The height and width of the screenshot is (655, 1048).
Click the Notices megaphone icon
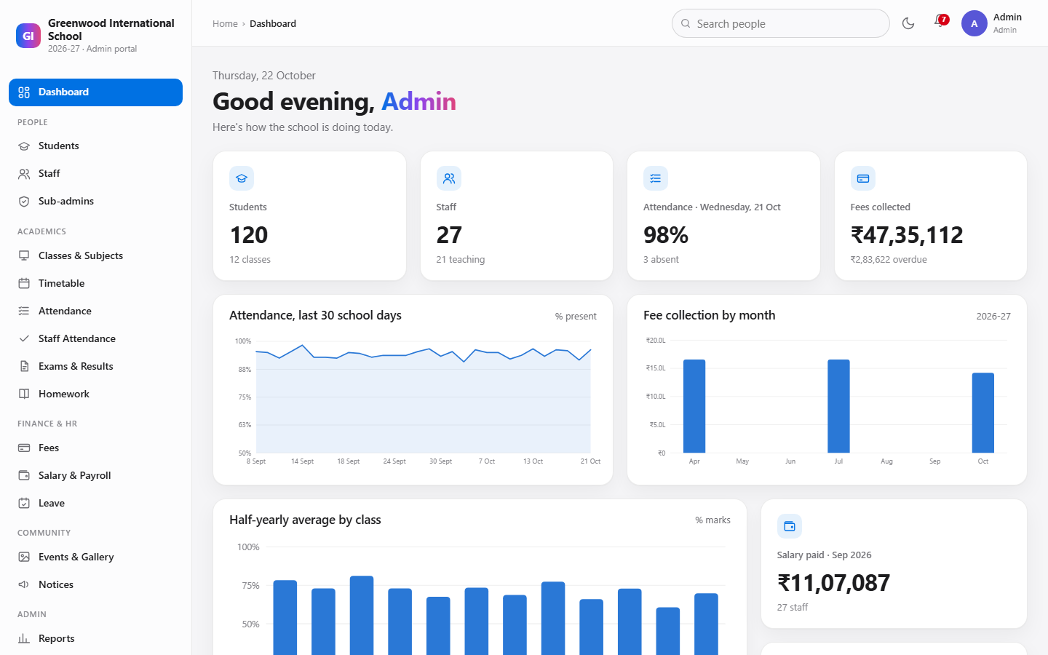24,585
